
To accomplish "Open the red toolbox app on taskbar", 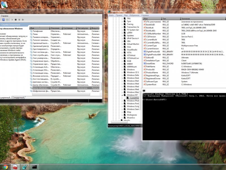I will click(15, 167).
